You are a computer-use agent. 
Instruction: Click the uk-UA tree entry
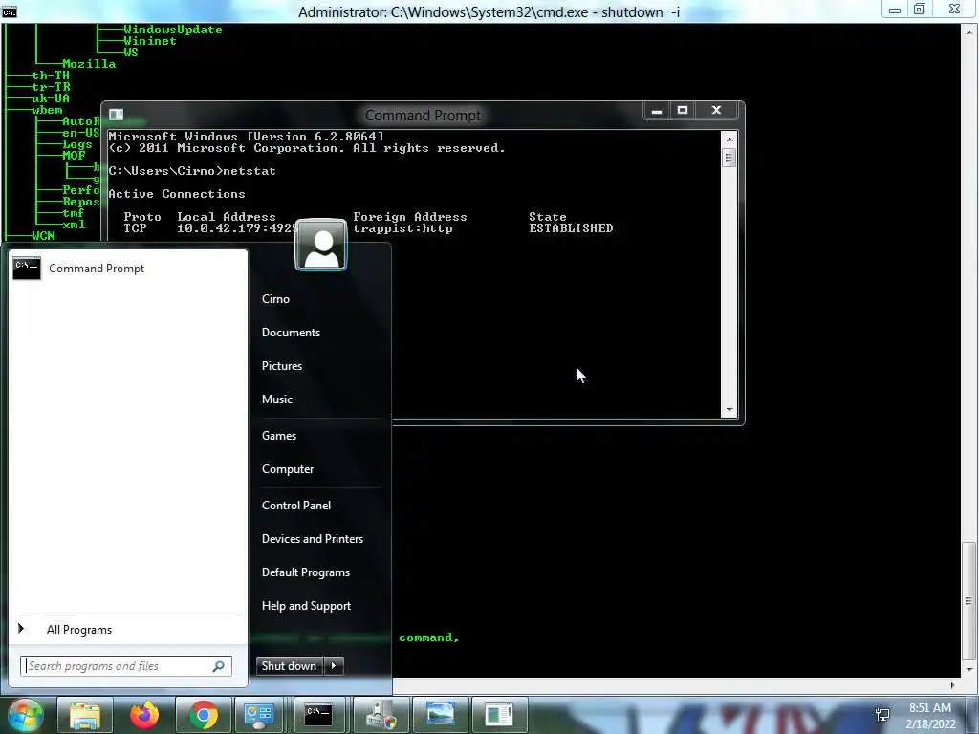[x=51, y=98]
